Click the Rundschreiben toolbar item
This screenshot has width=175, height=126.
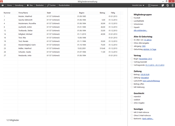[x=64, y=5]
